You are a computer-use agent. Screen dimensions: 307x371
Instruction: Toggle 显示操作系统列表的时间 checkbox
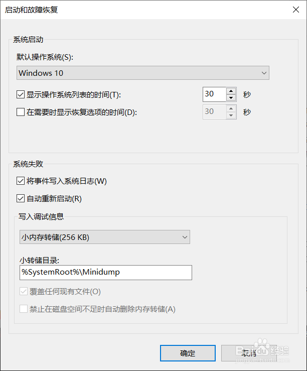coord(21,94)
